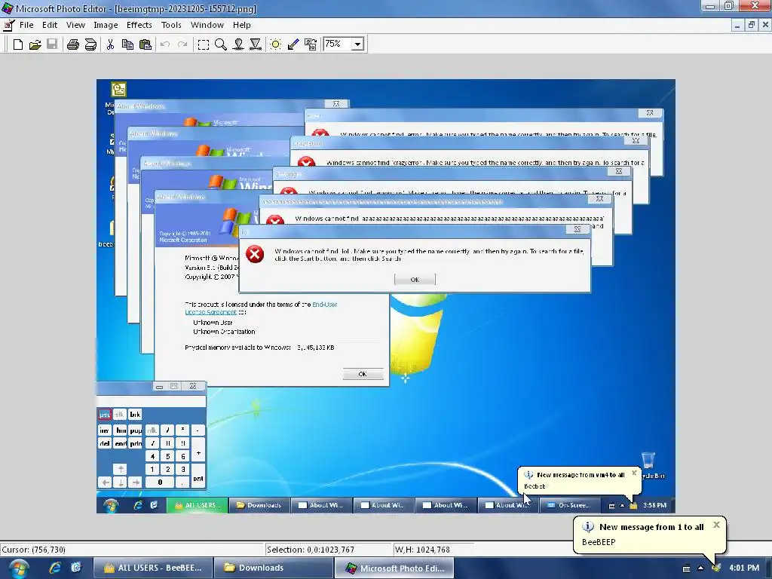Click the Scan image scanner icon

tap(90, 44)
